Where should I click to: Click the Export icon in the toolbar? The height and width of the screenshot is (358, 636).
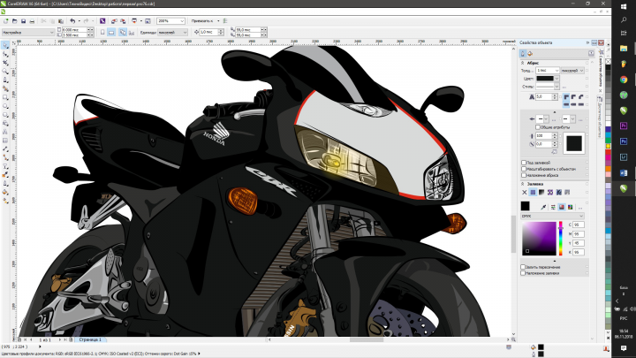123,20
